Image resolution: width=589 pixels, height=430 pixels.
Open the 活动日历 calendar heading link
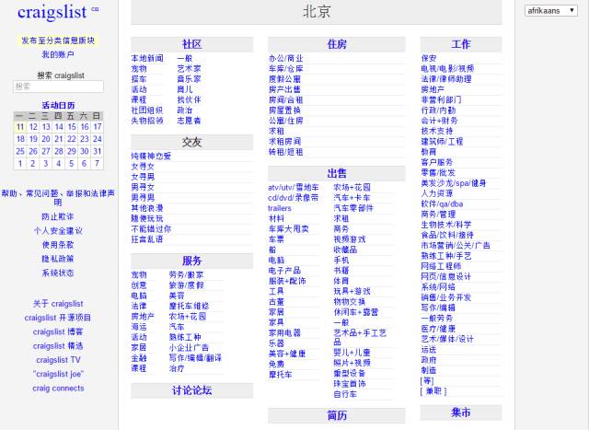point(58,105)
